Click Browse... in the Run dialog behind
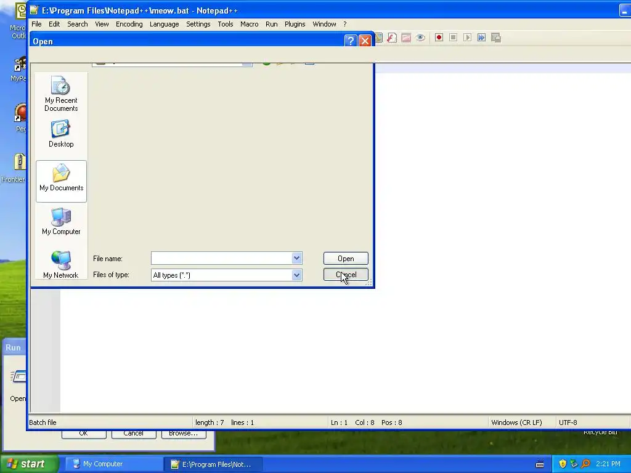The image size is (631, 473). pyautogui.click(x=184, y=434)
